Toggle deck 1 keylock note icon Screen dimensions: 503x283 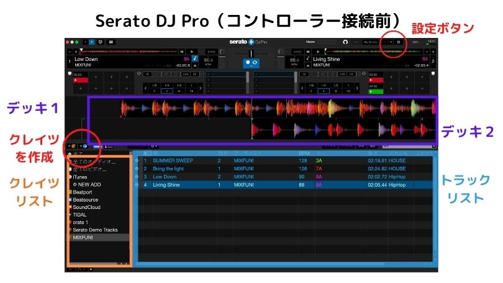[194, 58]
